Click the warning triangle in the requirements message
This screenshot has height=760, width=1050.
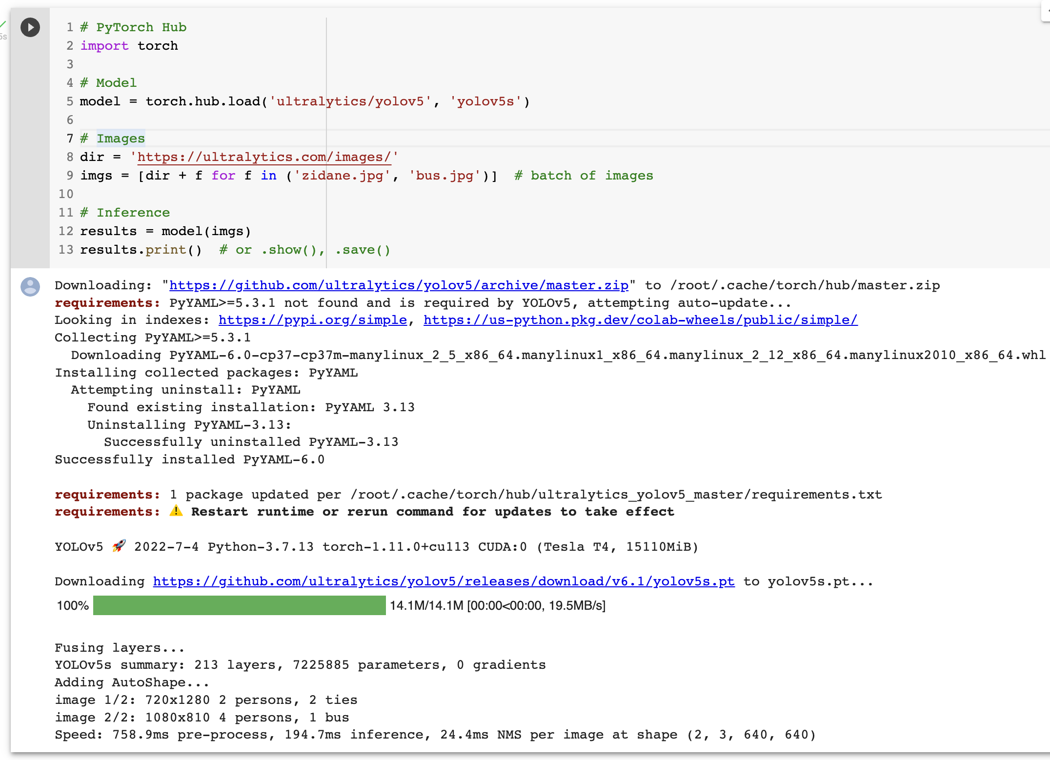175,511
